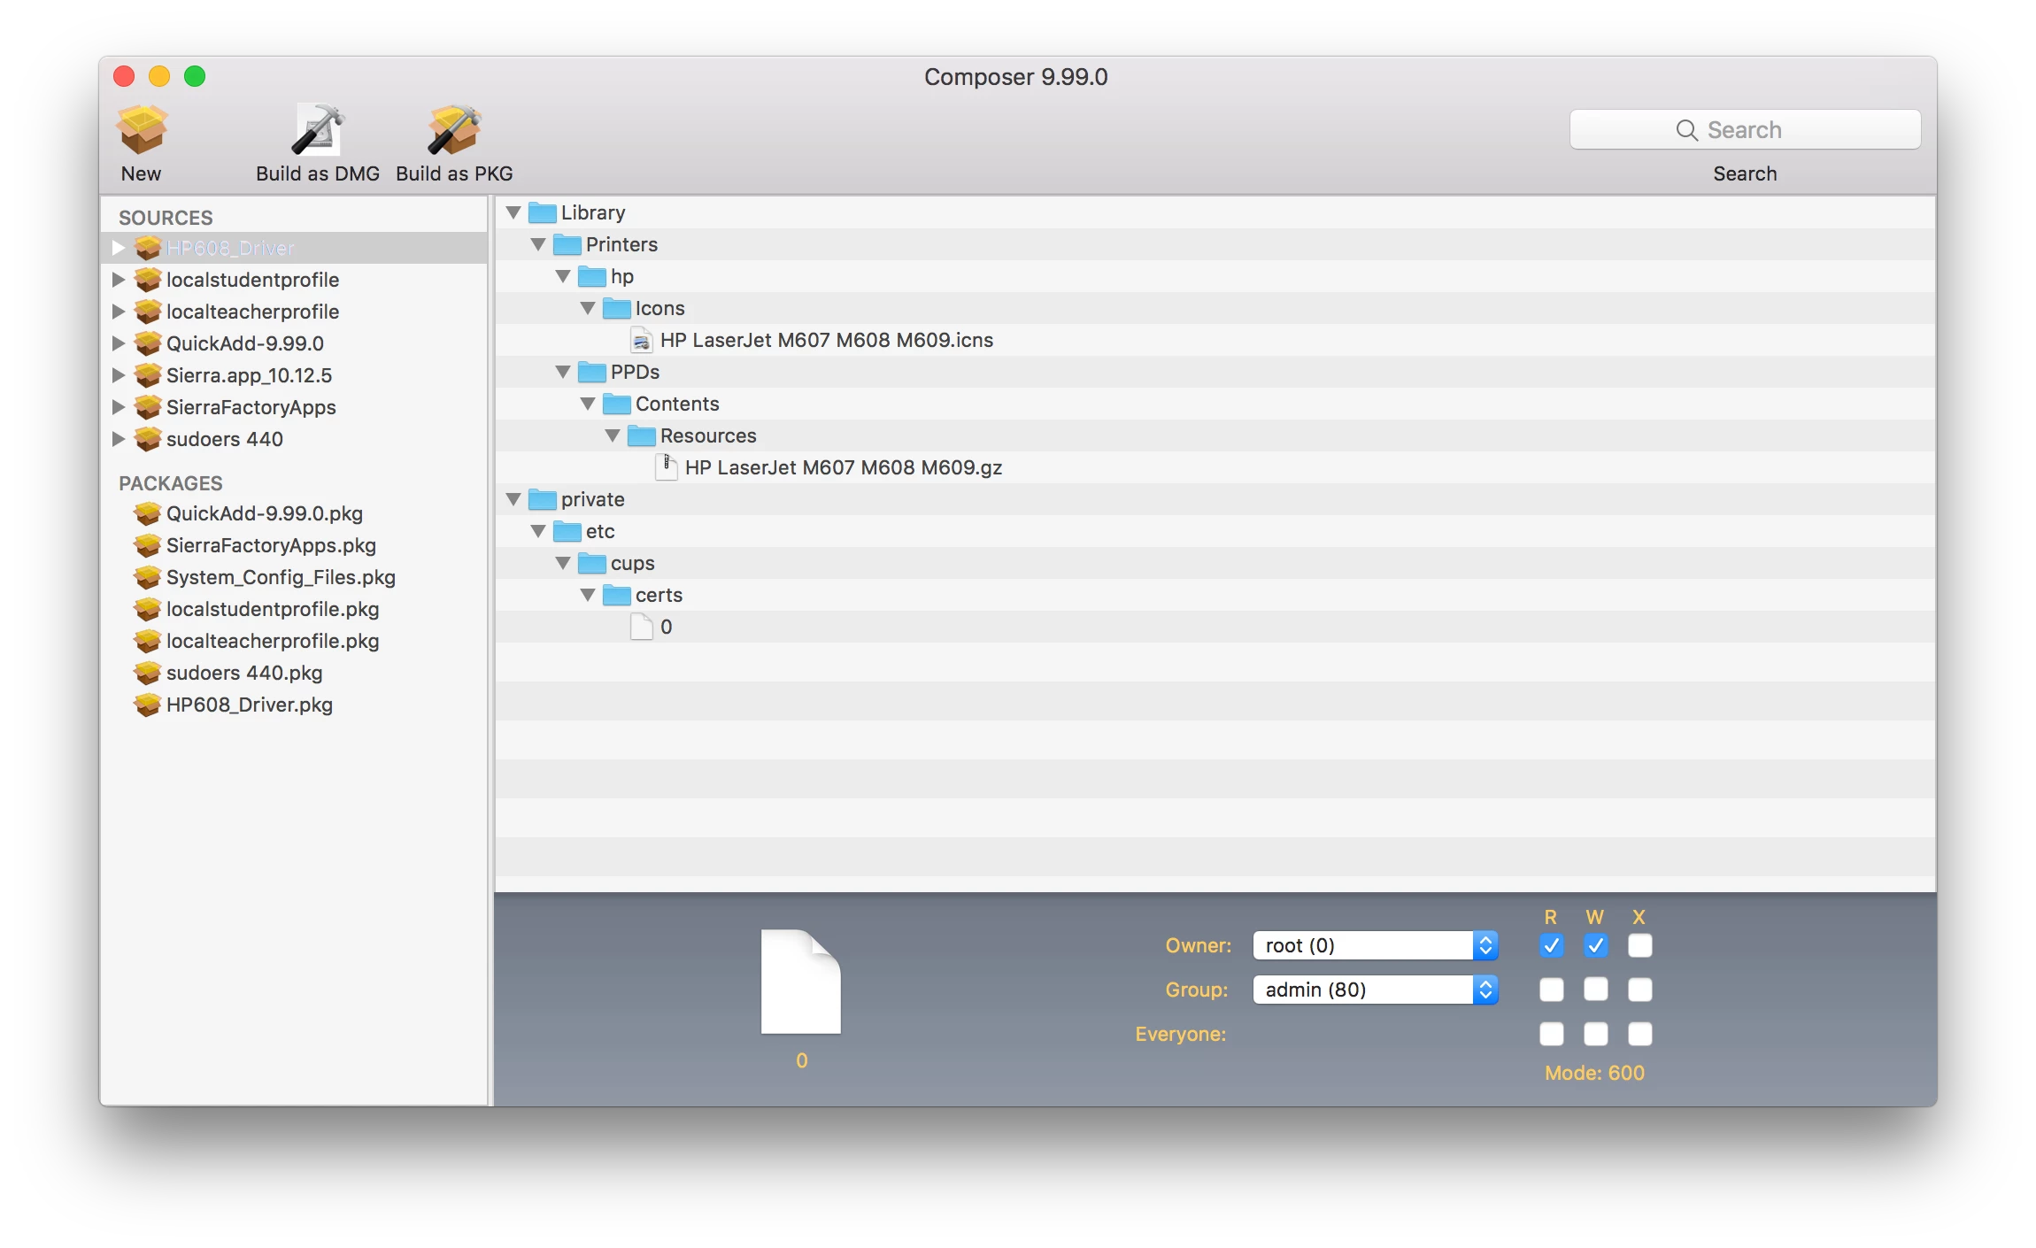Open the Group admin (80) dropdown

[x=1375, y=990]
